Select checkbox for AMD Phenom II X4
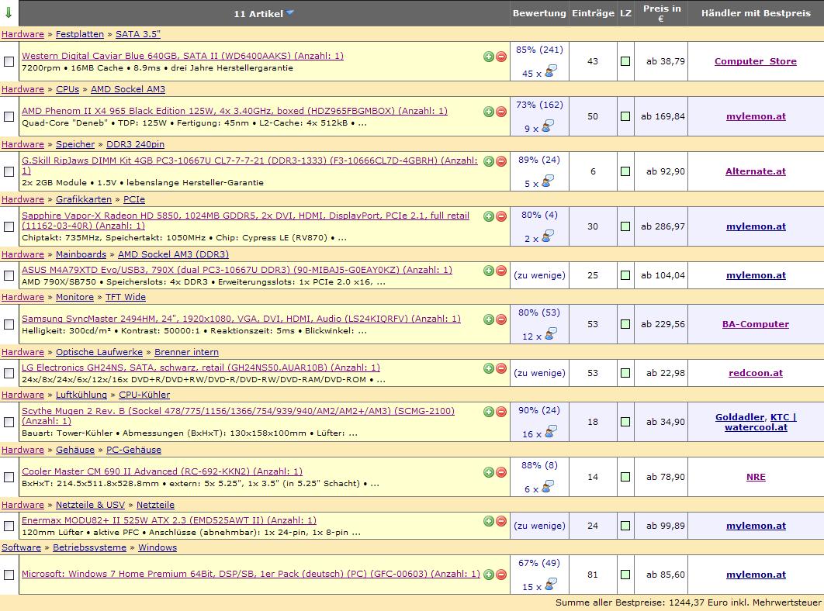 tap(9, 116)
